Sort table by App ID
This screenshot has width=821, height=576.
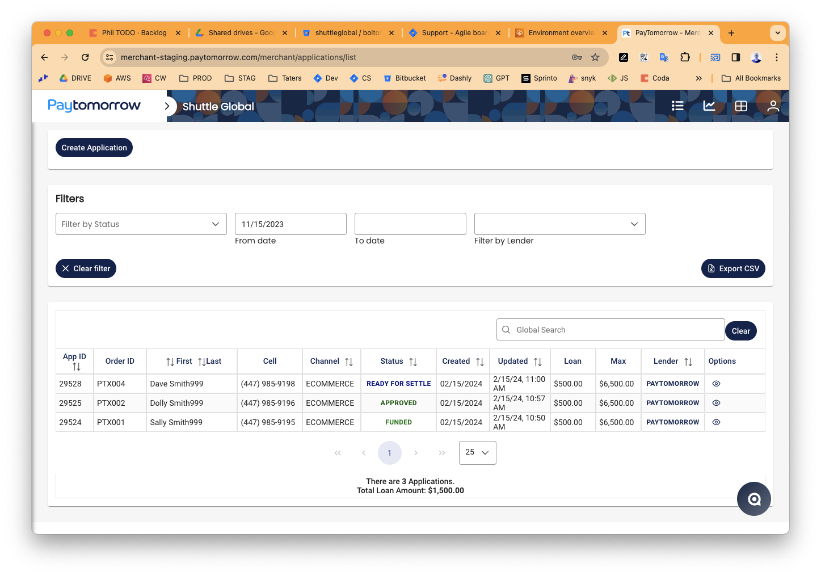click(77, 367)
